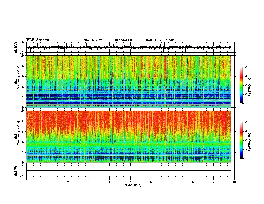Click inside the ch.1 frequency spectrogram
264x204 pixels.
click(129, 81)
